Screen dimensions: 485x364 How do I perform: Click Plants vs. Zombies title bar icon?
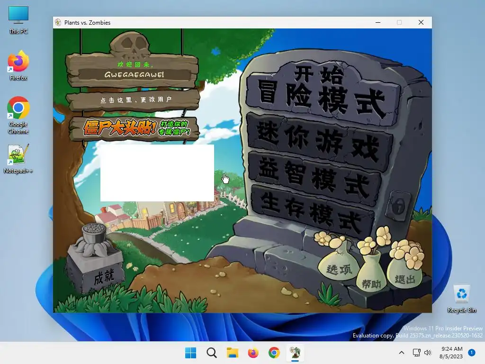pos(58,22)
